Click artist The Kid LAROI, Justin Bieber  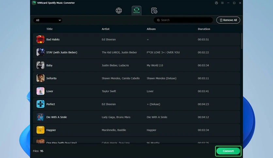(x=119, y=52)
